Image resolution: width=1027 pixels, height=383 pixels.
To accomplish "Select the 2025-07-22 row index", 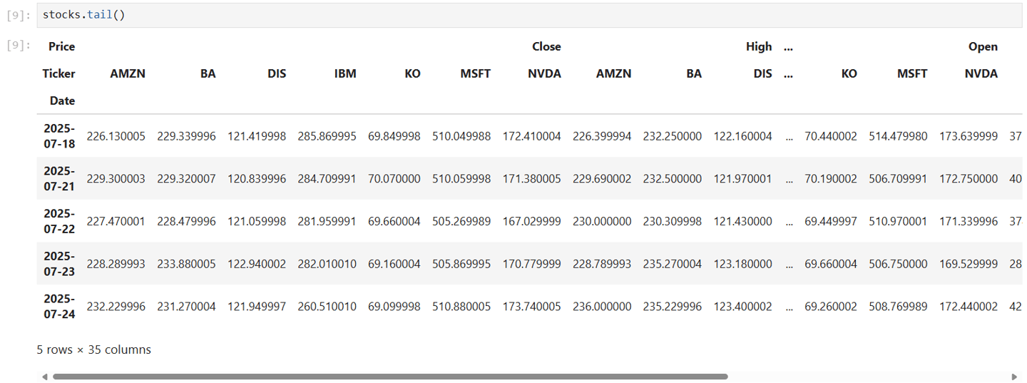I will [x=58, y=221].
